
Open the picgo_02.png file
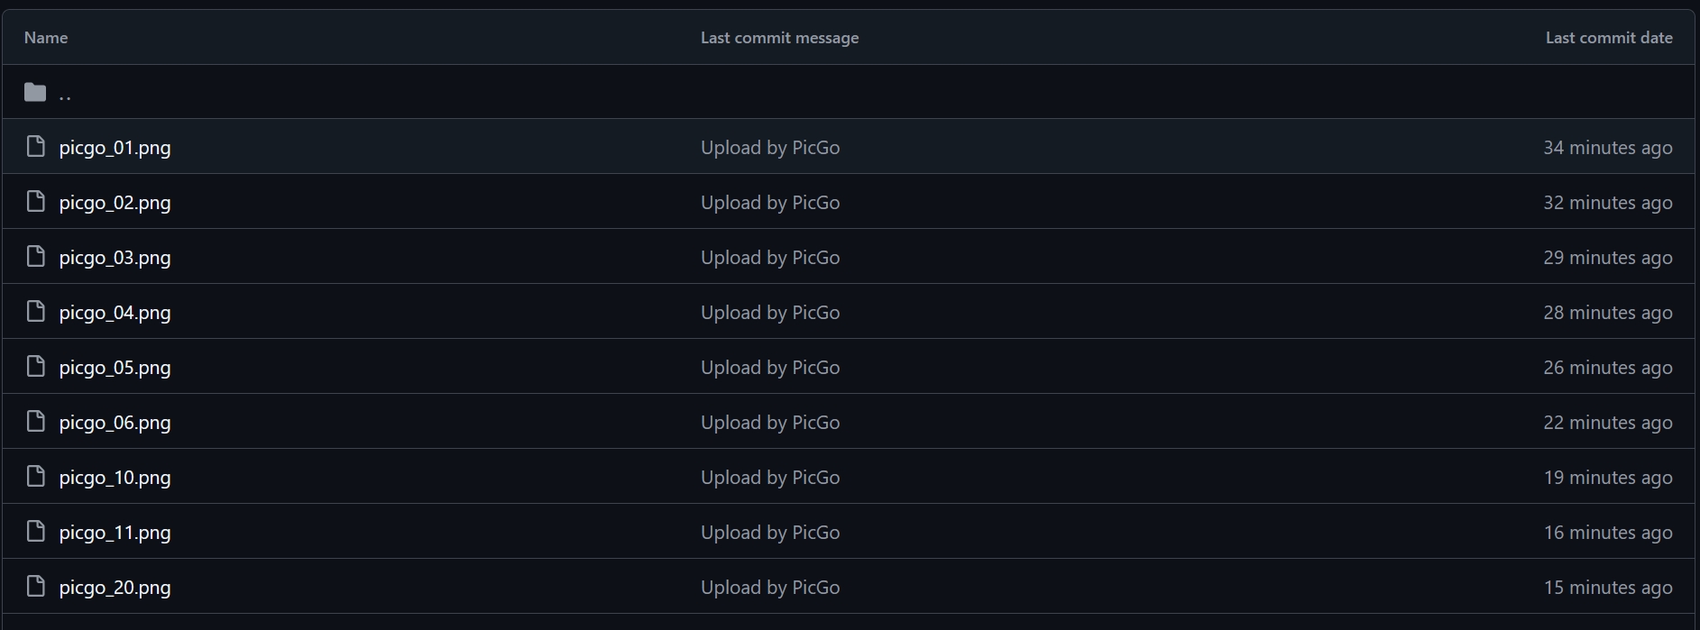click(115, 203)
